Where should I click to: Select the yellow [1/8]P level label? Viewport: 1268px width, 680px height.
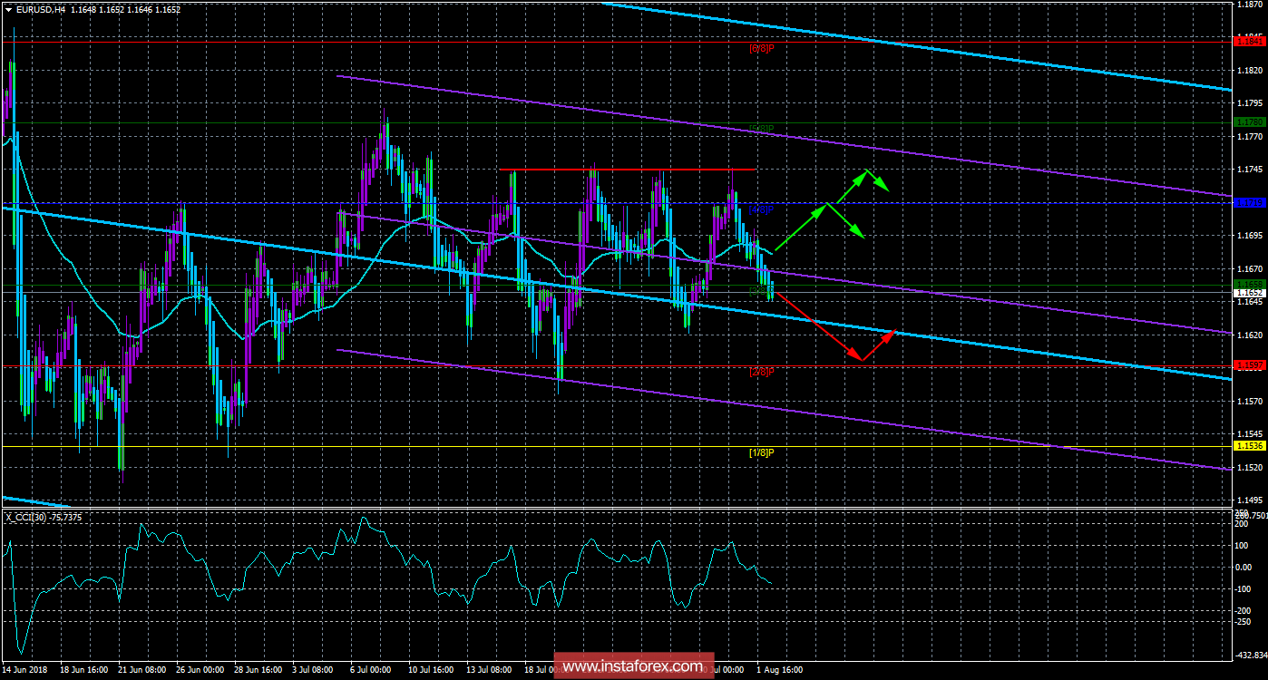[761, 452]
